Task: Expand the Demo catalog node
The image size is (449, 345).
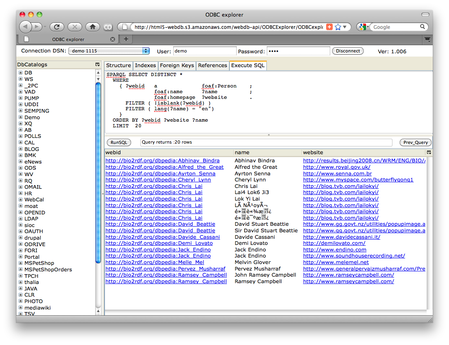Action: (x=20, y=117)
